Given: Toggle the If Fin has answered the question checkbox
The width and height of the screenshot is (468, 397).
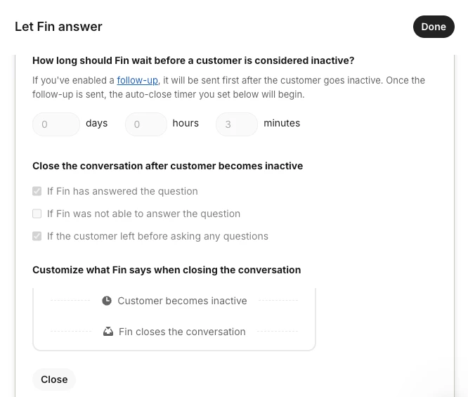Looking at the screenshot, I should coord(37,191).
